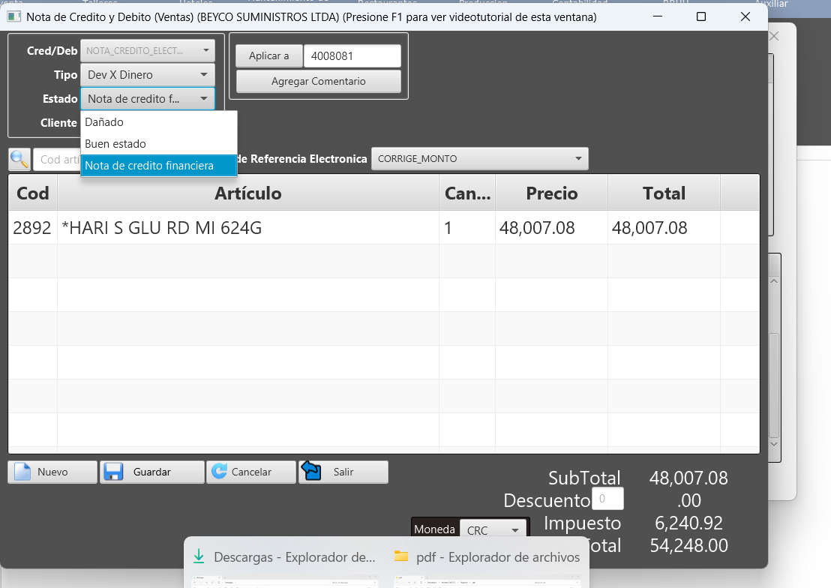Open Descargas explorer window from taskbar preview
Viewport: 831px width, 588px height.
tap(284, 557)
